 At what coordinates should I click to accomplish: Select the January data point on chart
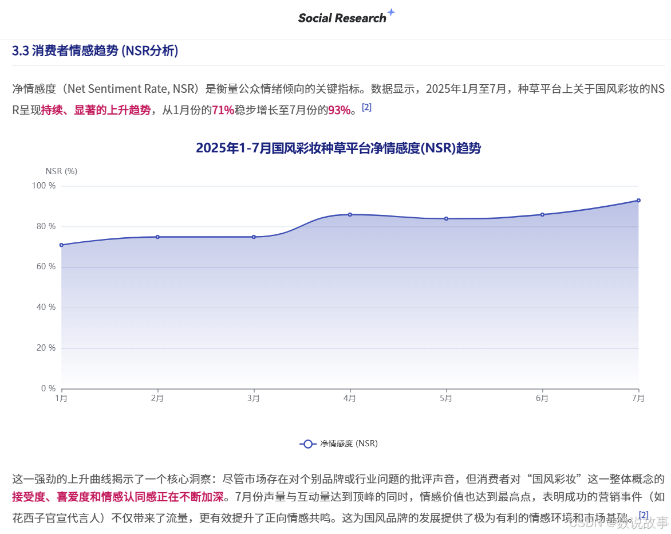pyautogui.click(x=62, y=245)
